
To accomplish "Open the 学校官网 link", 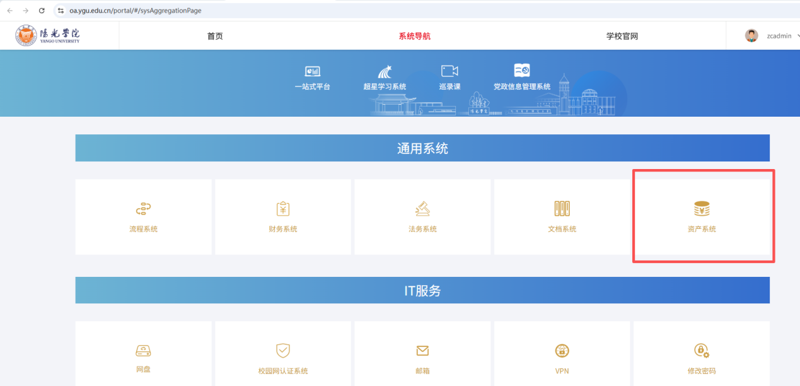I will coord(622,36).
